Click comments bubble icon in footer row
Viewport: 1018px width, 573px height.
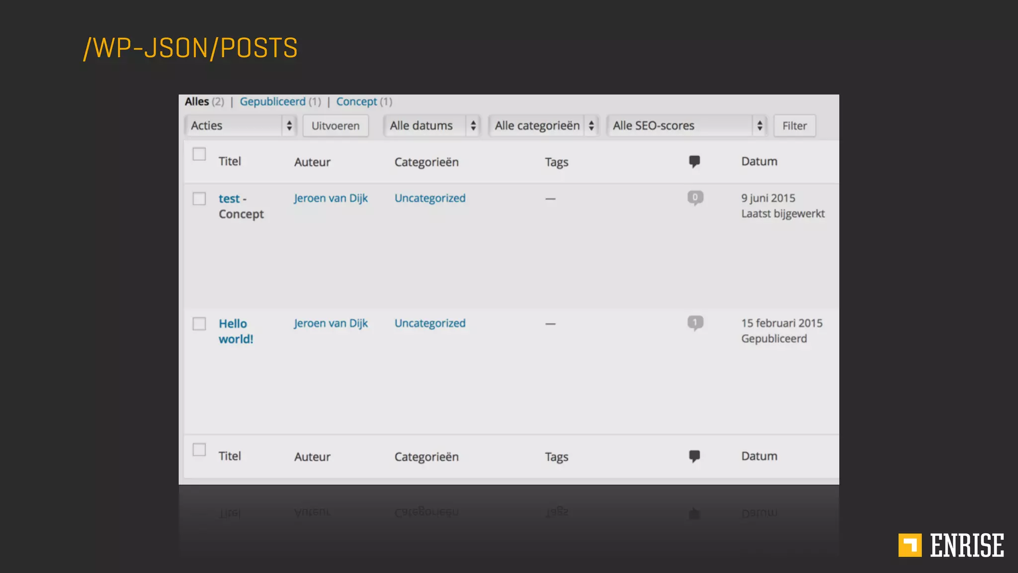694,456
